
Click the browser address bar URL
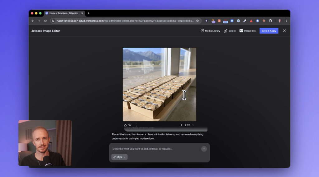125,21
